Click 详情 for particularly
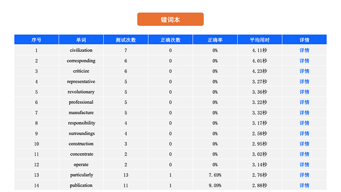 click(x=304, y=175)
